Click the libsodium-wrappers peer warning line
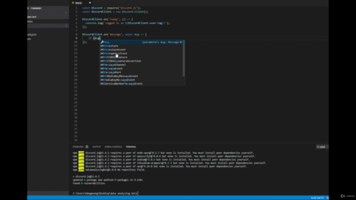356x200 pixels. [169, 163]
